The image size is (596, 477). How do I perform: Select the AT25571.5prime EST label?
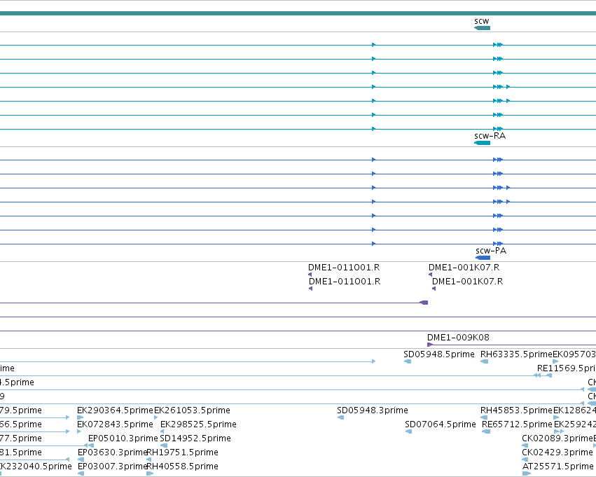coord(558,466)
